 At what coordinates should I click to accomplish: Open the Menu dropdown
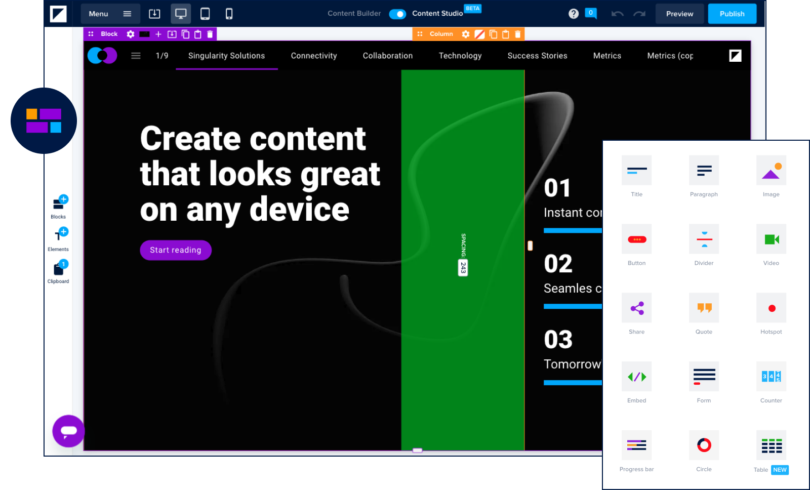click(x=109, y=14)
